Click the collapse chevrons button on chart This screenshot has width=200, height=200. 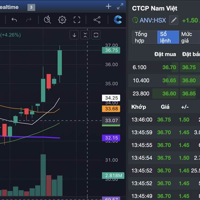85,35
